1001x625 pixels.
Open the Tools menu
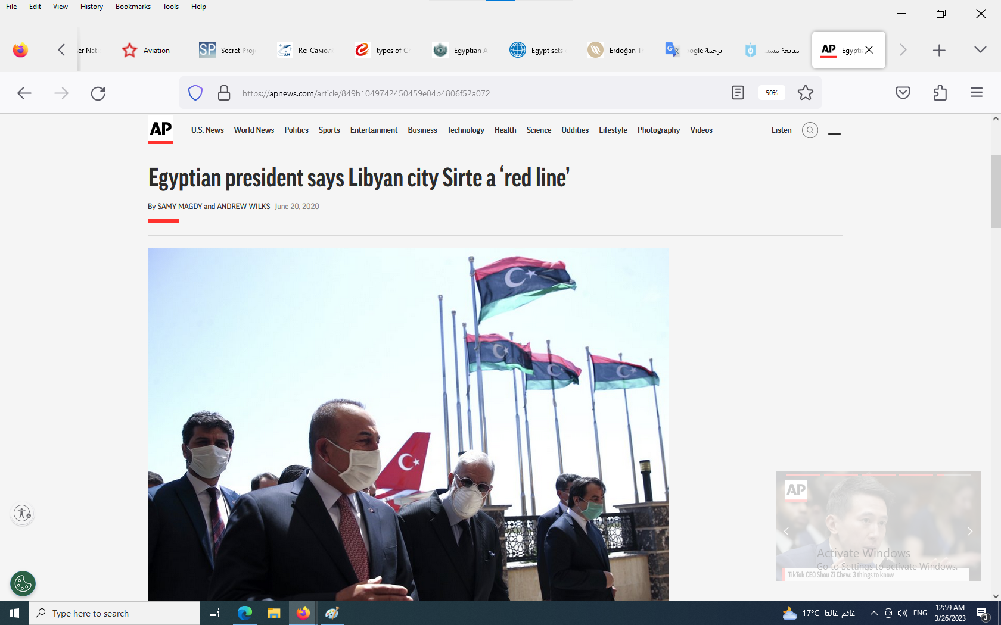pyautogui.click(x=170, y=7)
